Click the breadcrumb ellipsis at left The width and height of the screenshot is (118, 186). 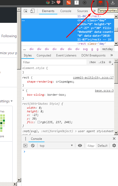click(24, 49)
